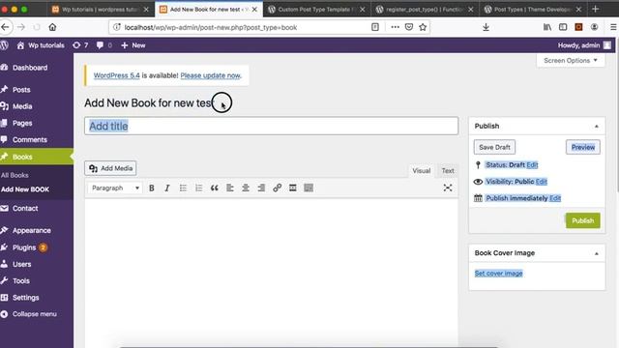Image resolution: width=619 pixels, height=348 pixels.
Task: Click Please update now link
Action: pyautogui.click(x=211, y=75)
